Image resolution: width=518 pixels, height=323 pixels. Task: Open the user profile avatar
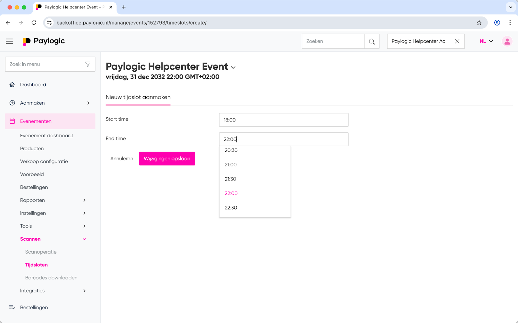coord(507,41)
